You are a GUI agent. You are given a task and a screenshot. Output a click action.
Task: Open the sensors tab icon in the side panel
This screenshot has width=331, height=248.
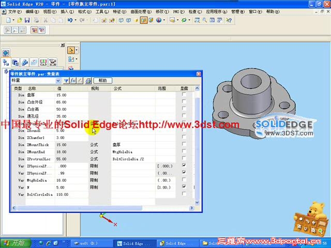(43, 62)
